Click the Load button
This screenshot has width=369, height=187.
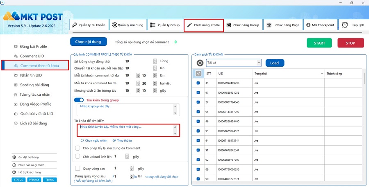click(275, 63)
